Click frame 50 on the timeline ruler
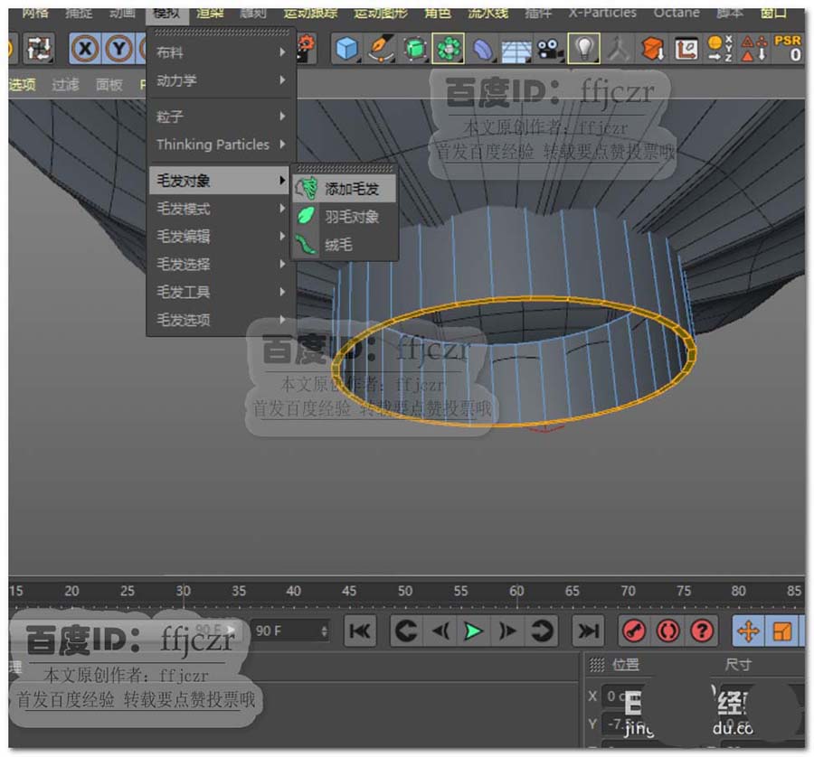Viewport: 814px width, 757px height. (405, 591)
